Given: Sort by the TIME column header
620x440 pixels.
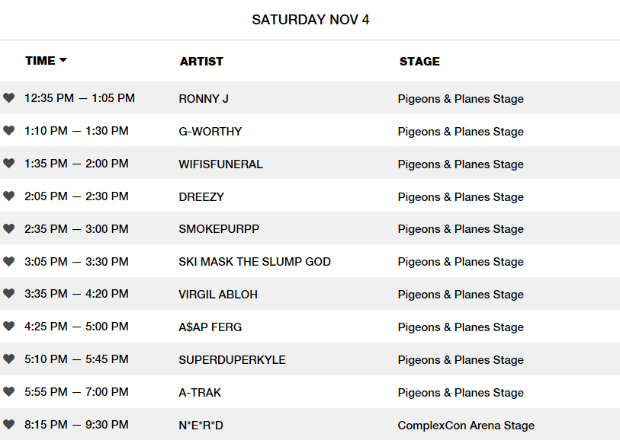Looking at the screenshot, I should point(40,61).
